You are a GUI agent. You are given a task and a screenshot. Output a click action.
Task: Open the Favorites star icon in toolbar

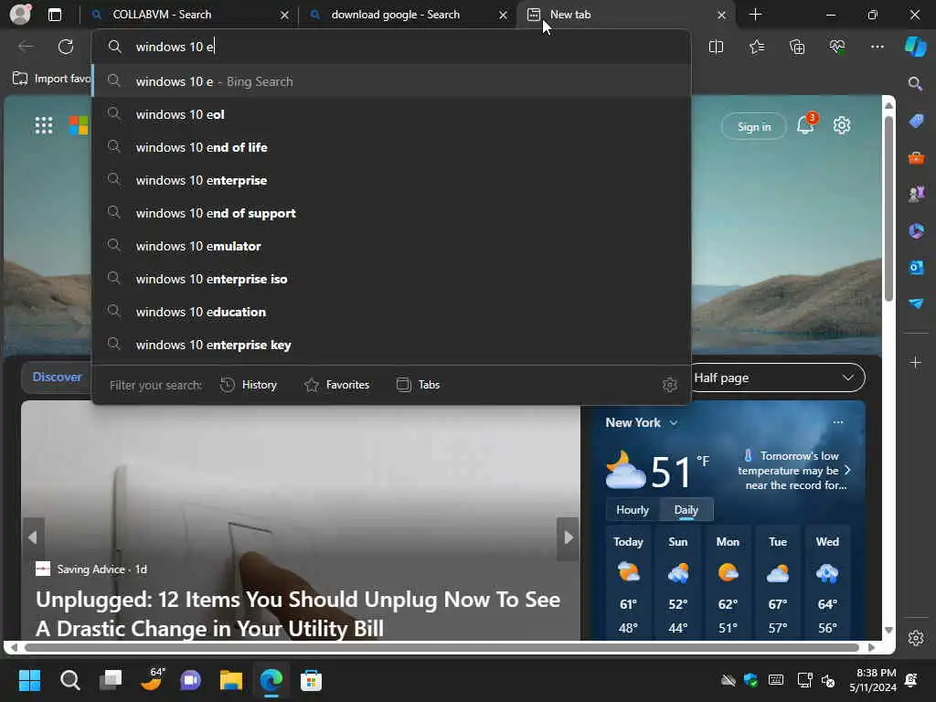[756, 47]
